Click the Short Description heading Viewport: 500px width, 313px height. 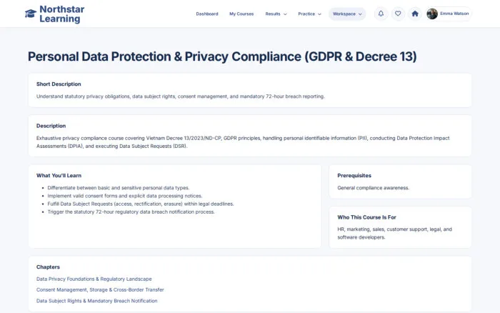(x=59, y=84)
